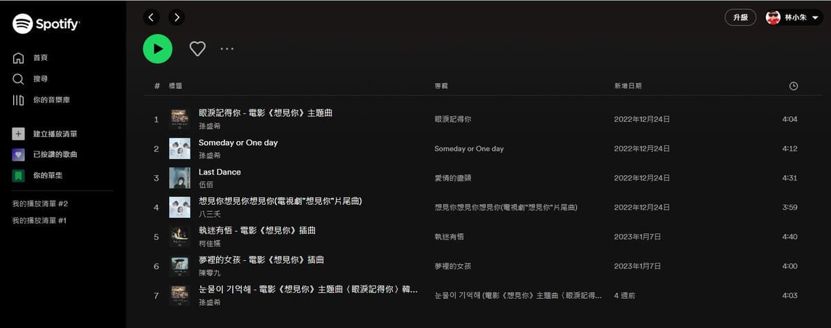This screenshot has height=328, width=831.
Task: Click the green bookmark episodes icon
Action: [19, 176]
